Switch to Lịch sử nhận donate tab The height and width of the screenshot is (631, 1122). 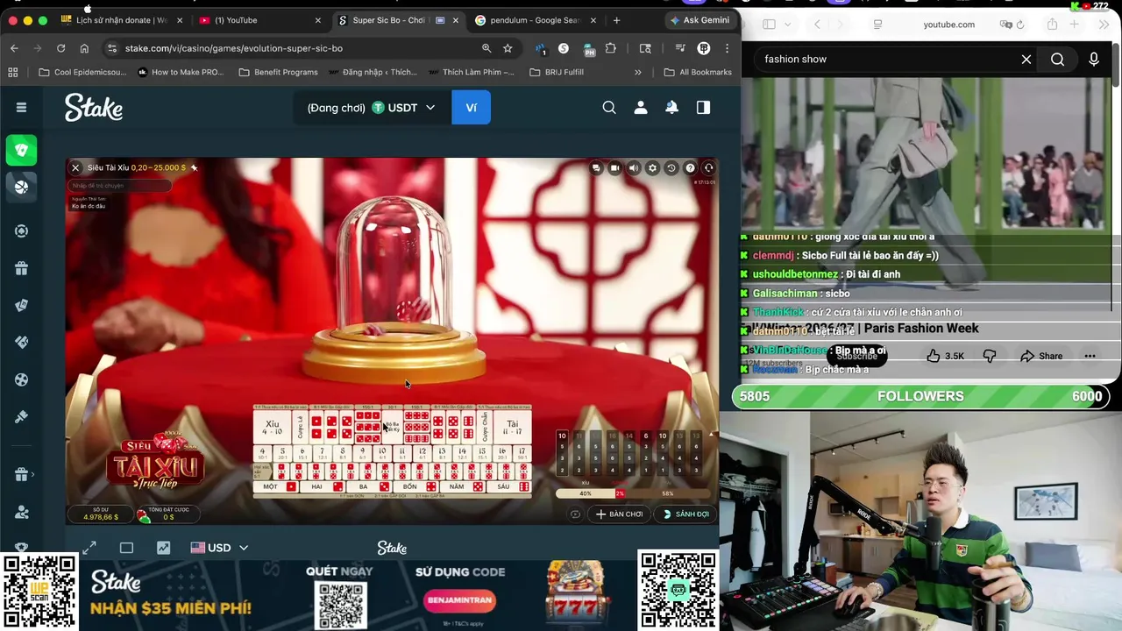pyautogui.click(x=121, y=20)
